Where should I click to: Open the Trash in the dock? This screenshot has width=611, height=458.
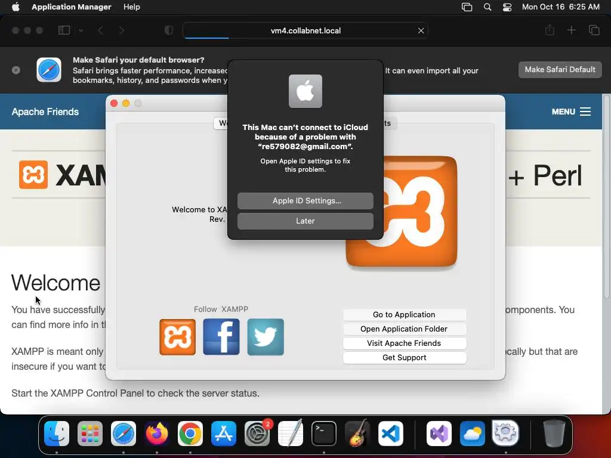[x=554, y=434]
